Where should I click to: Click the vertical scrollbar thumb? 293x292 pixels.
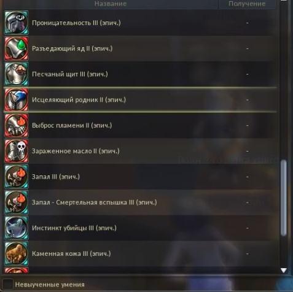(x=284, y=198)
